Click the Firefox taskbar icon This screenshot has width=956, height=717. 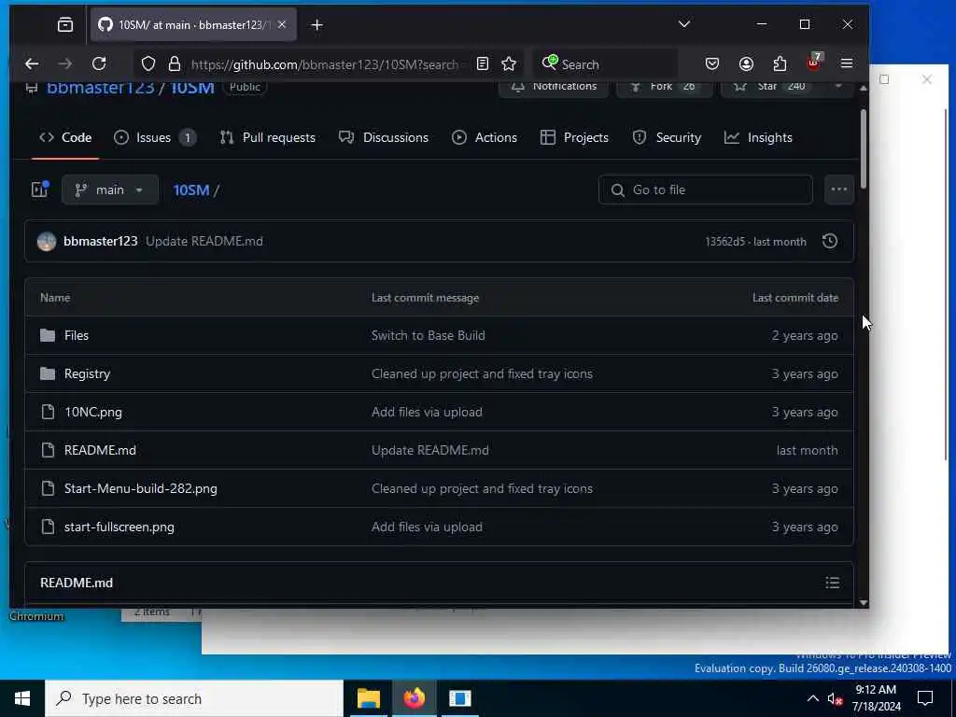pyautogui.click(x=414, y=698)
